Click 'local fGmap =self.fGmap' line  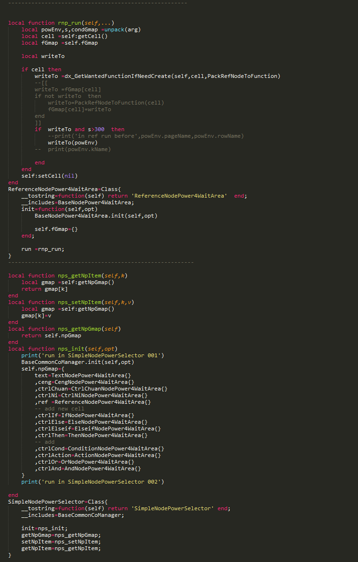click(x=60, y=43)
